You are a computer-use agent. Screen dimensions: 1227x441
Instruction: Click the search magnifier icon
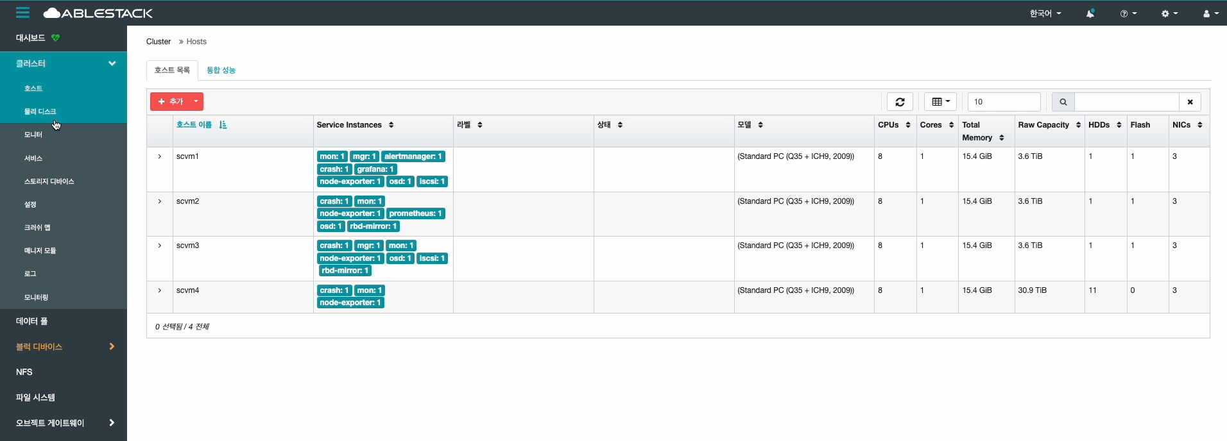tap(1063, 102)
